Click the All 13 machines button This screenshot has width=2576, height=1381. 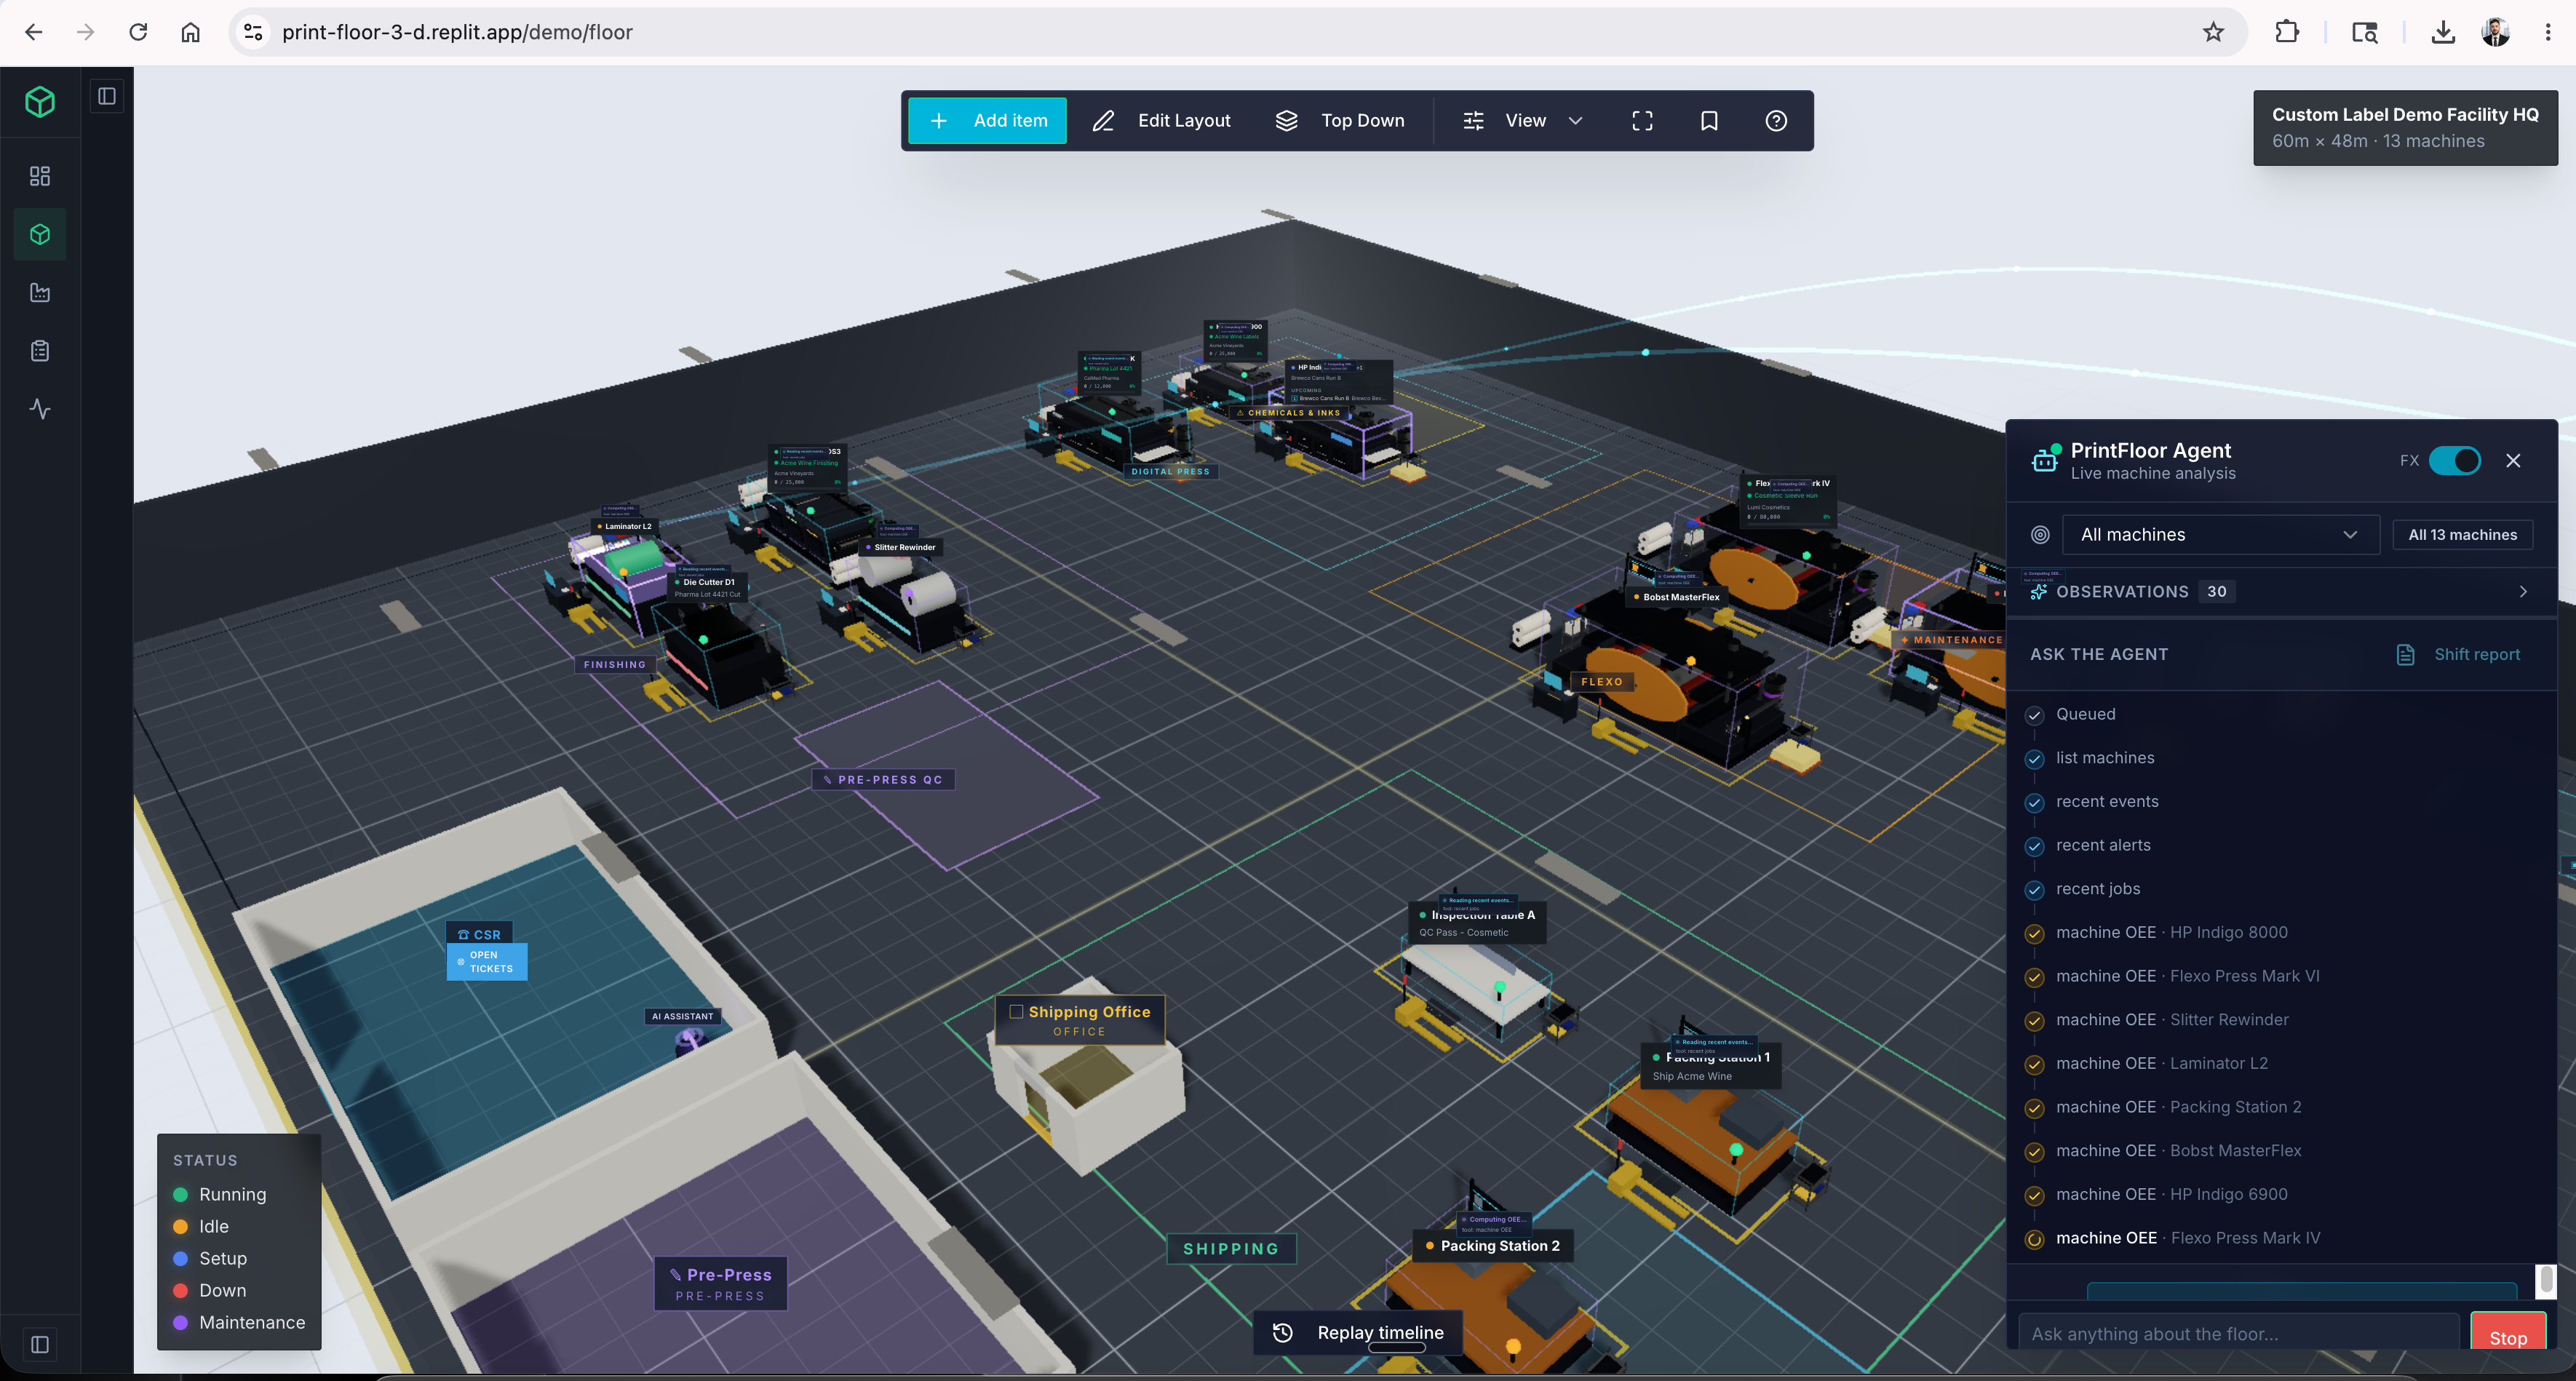(x=2462, y=535)
